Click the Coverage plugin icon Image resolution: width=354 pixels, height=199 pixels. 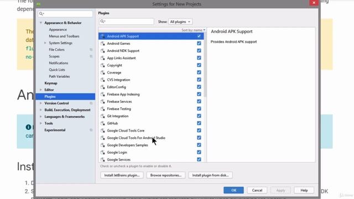103,72
